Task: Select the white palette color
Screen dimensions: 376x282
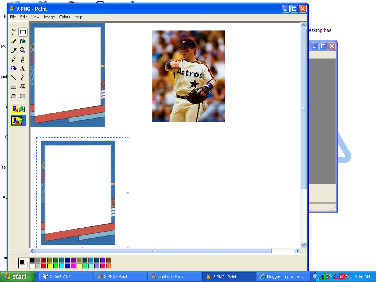Action: tap(32, 266)
